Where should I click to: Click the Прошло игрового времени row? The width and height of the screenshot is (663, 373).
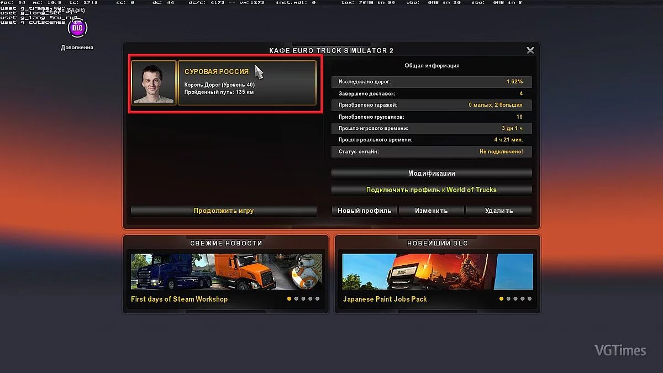tap(432, 128)
